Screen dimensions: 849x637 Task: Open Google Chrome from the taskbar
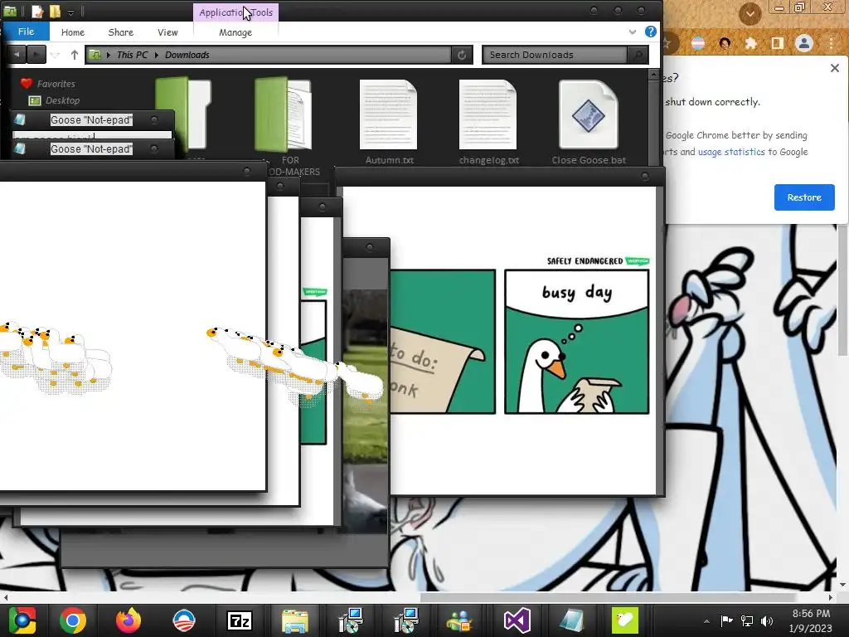[73, 620]
